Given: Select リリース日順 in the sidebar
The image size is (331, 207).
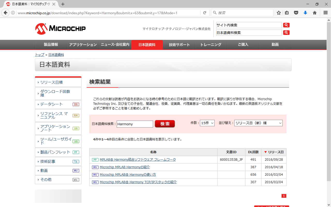Looking at the screenshot, I should coord(58,82).
